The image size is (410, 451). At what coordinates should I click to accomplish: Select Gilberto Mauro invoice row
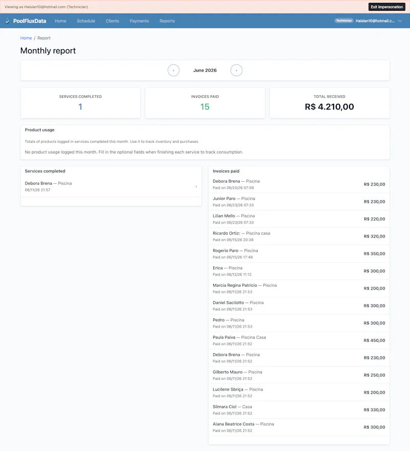click(x=299, y=375)
